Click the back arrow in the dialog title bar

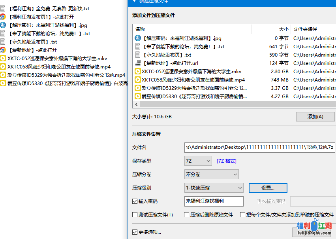135,1
